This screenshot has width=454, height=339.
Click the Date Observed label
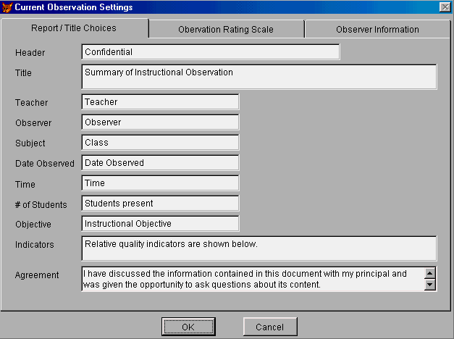[45, 164]
